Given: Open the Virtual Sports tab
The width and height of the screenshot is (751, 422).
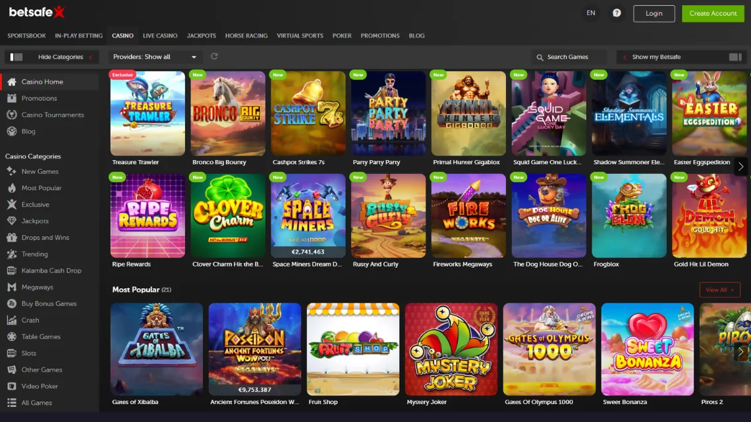Looking at the screenshot, I should pyautogui.click(x=300, y=36).
